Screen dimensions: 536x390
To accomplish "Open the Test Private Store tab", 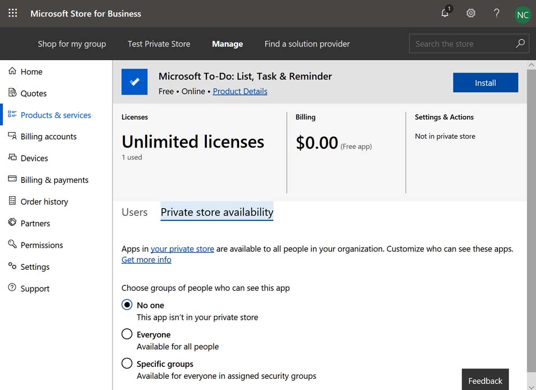I will pyautogui.click(x=159, y=44).
